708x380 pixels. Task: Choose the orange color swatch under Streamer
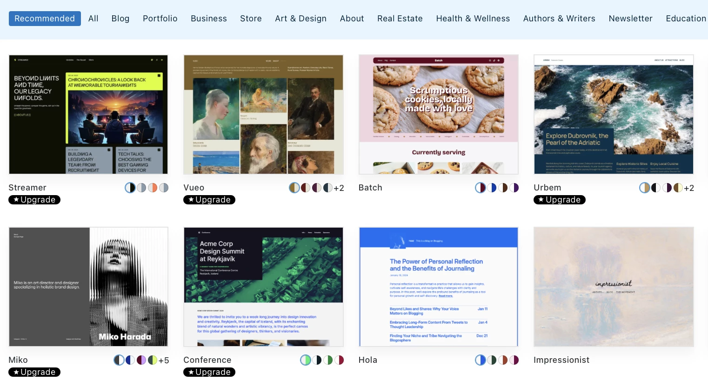click(x=153, y=188)
